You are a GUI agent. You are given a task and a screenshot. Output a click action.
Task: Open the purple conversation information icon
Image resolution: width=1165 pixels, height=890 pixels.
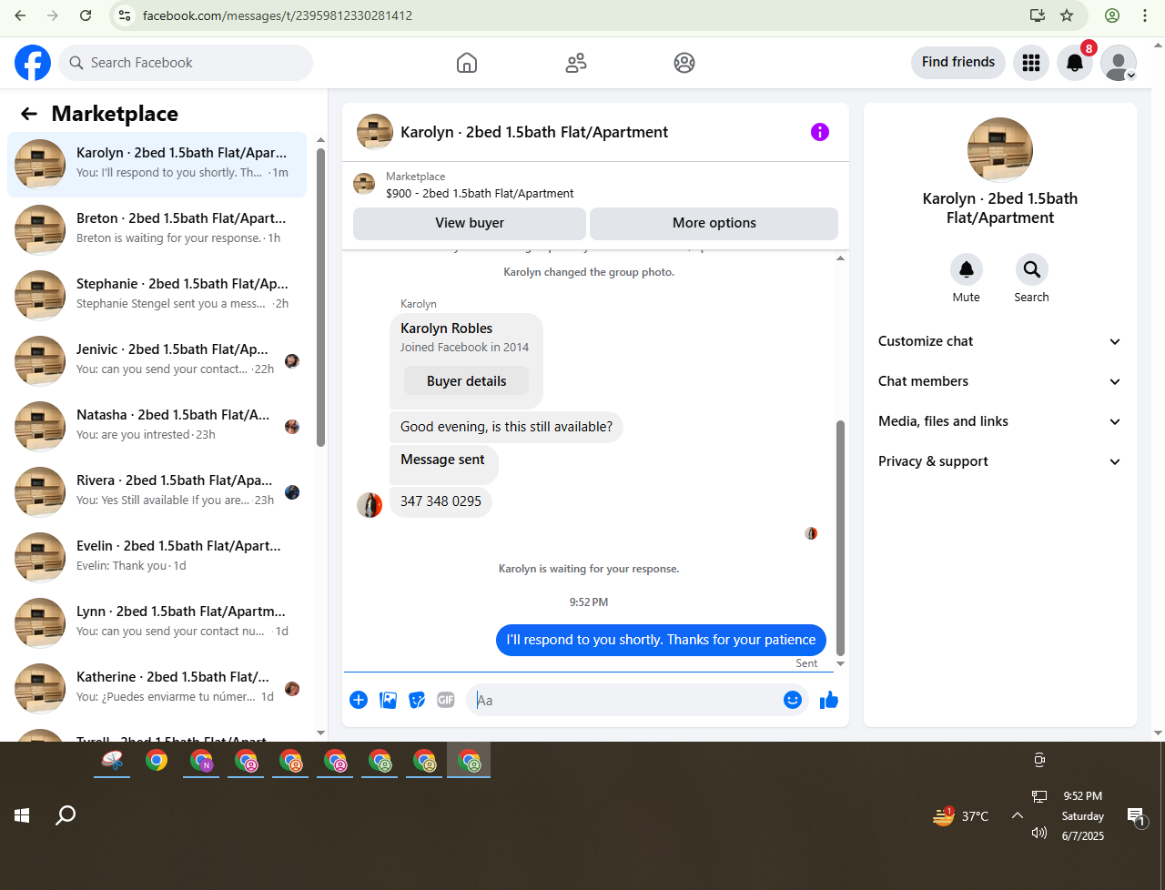point(820,132)
